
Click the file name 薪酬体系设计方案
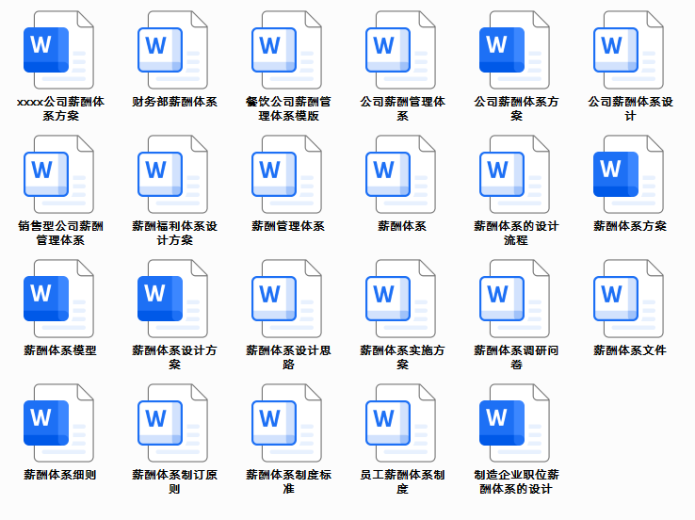[x=174, y=357]
